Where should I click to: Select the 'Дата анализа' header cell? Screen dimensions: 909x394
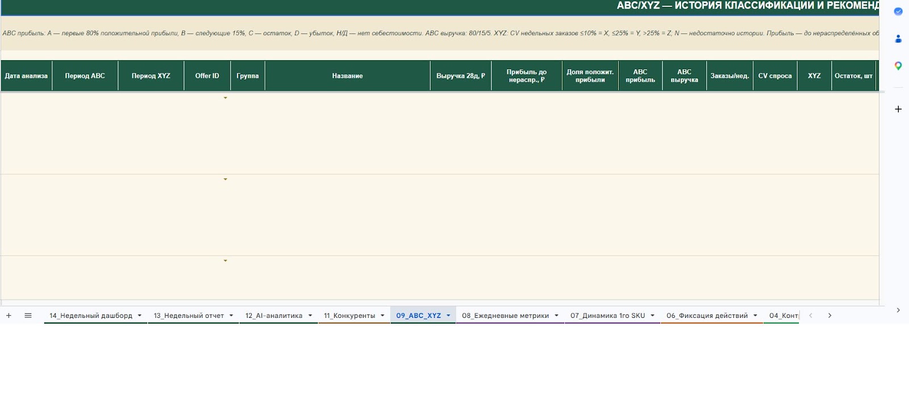[26, 76]
